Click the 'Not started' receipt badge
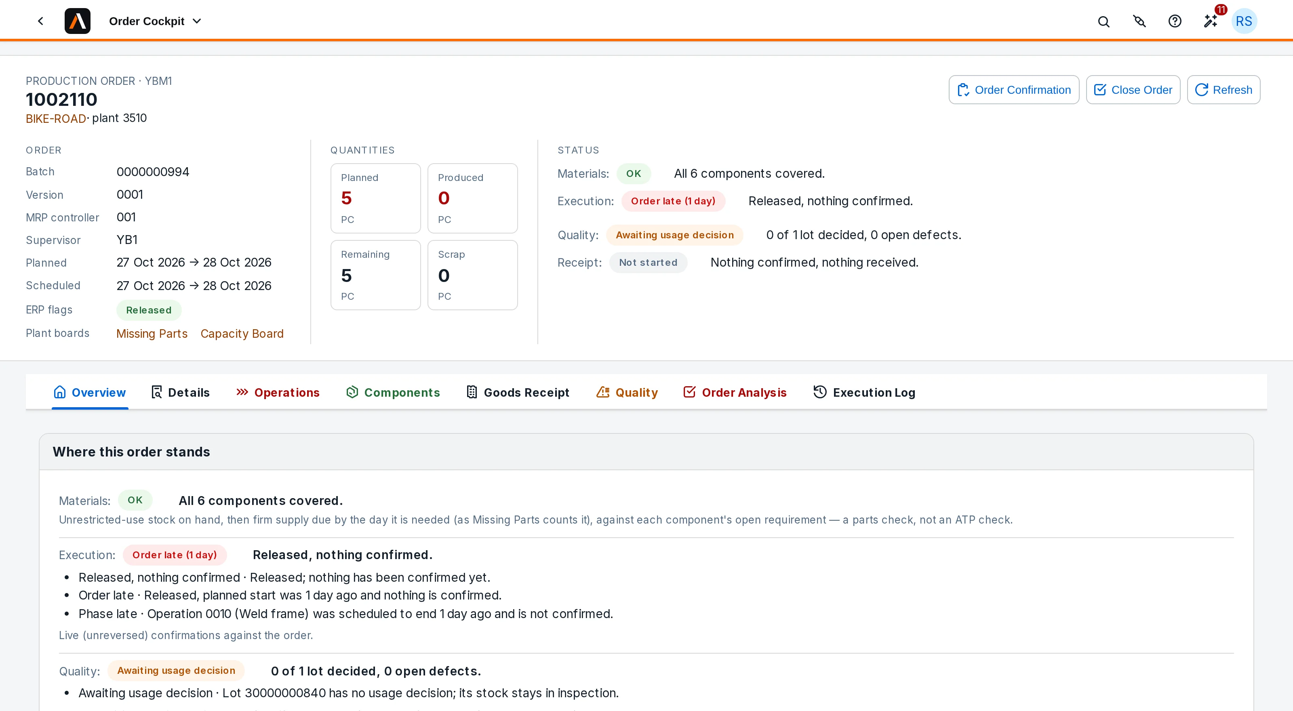 point(648,263)
